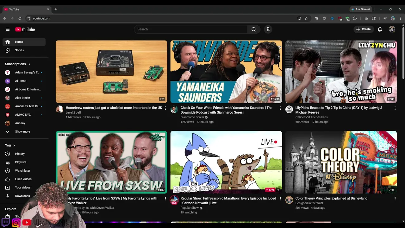Open Live from SXSW video thumbnail

pyautogui.click(x=111, y=162)
